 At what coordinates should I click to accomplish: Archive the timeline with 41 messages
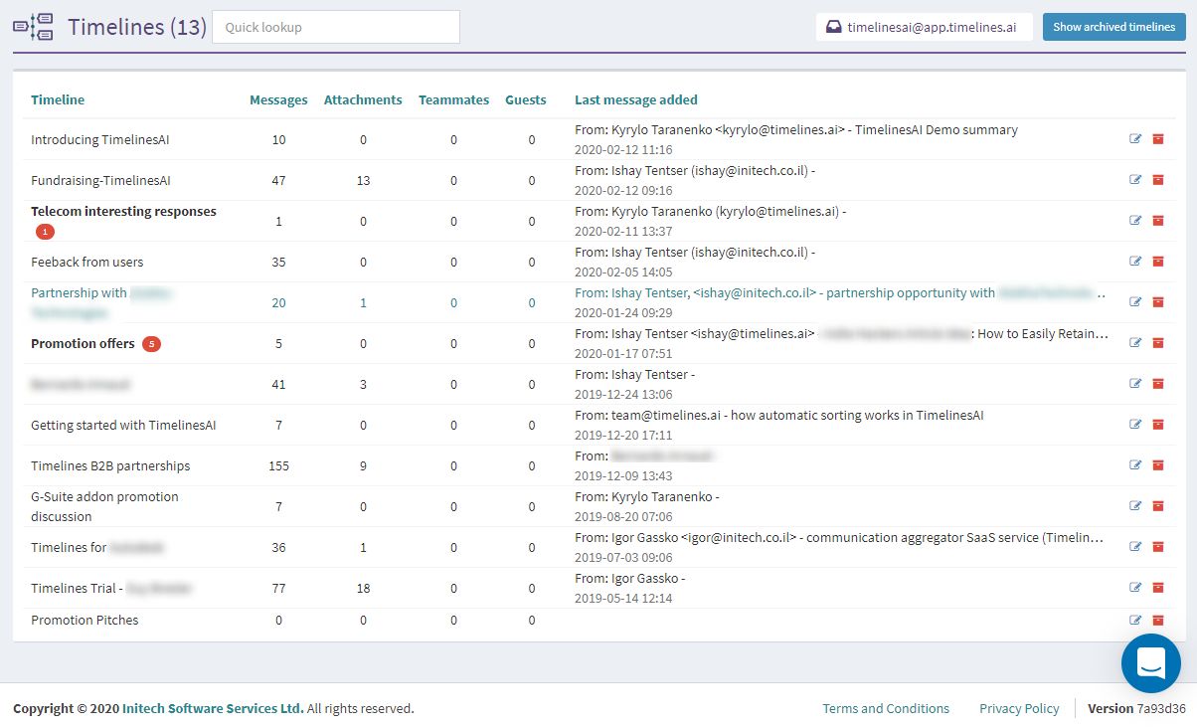point(1158,384)
